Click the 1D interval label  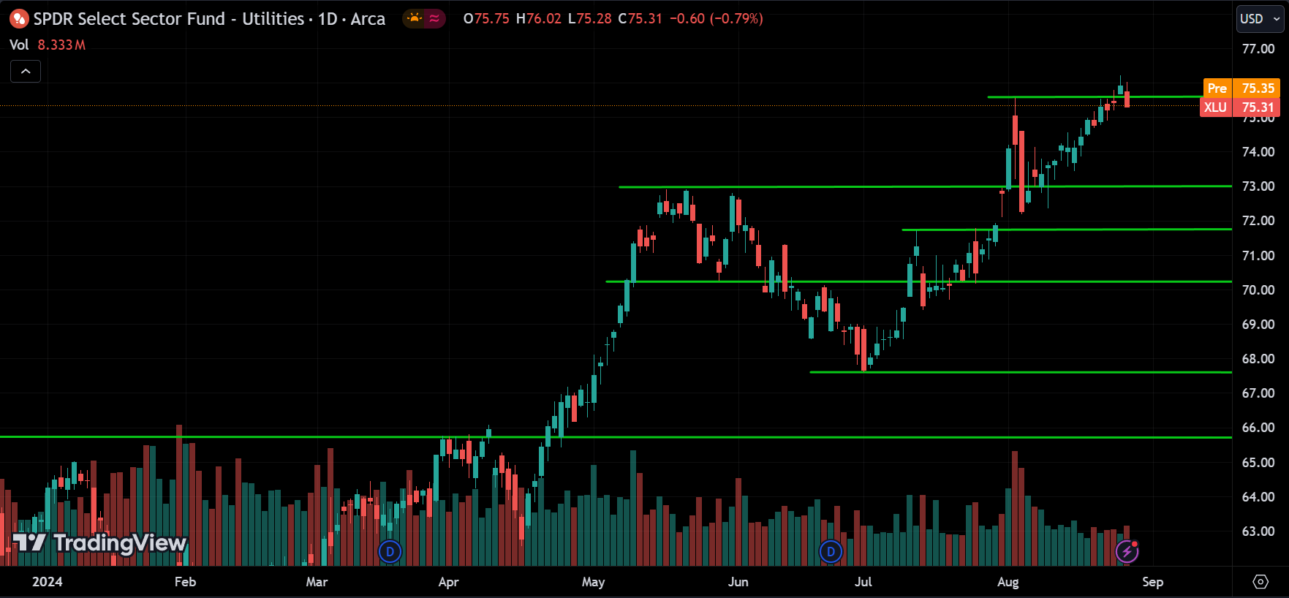(x=328, y=19)
